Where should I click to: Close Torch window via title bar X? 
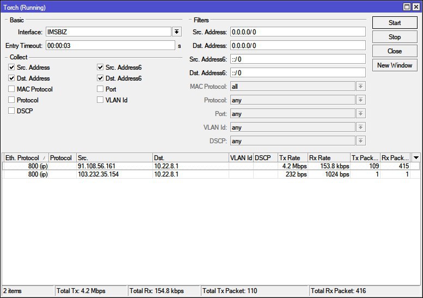(416, 7)
